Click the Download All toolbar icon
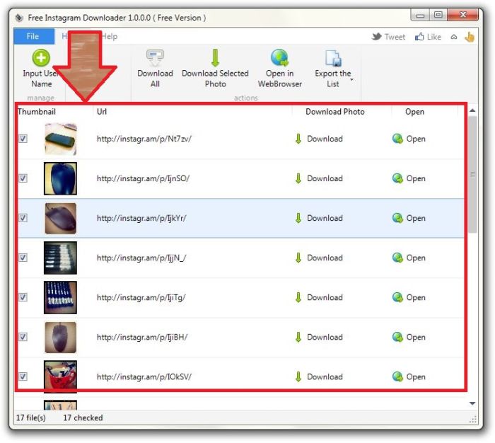This screenshot has height=443, width=495. (x=155, y=58)
